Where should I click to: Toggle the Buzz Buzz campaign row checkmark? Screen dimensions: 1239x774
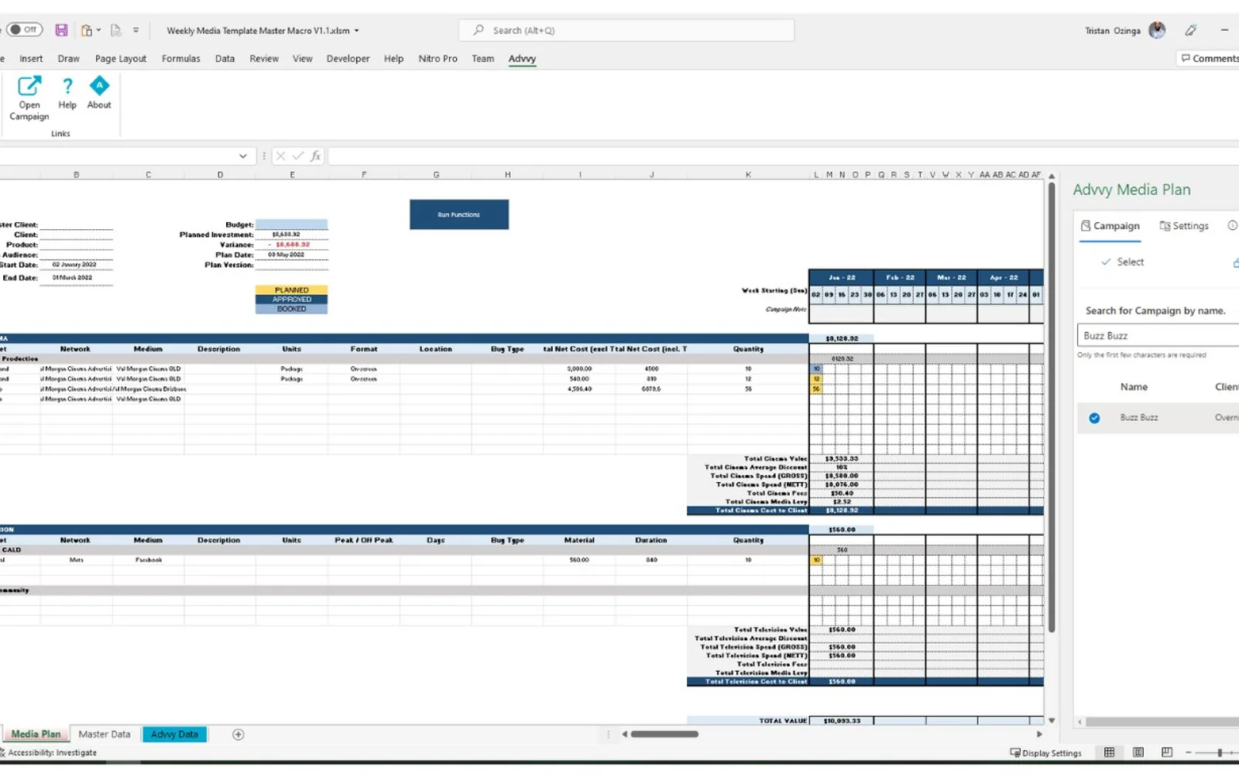tap(1094, 418)
